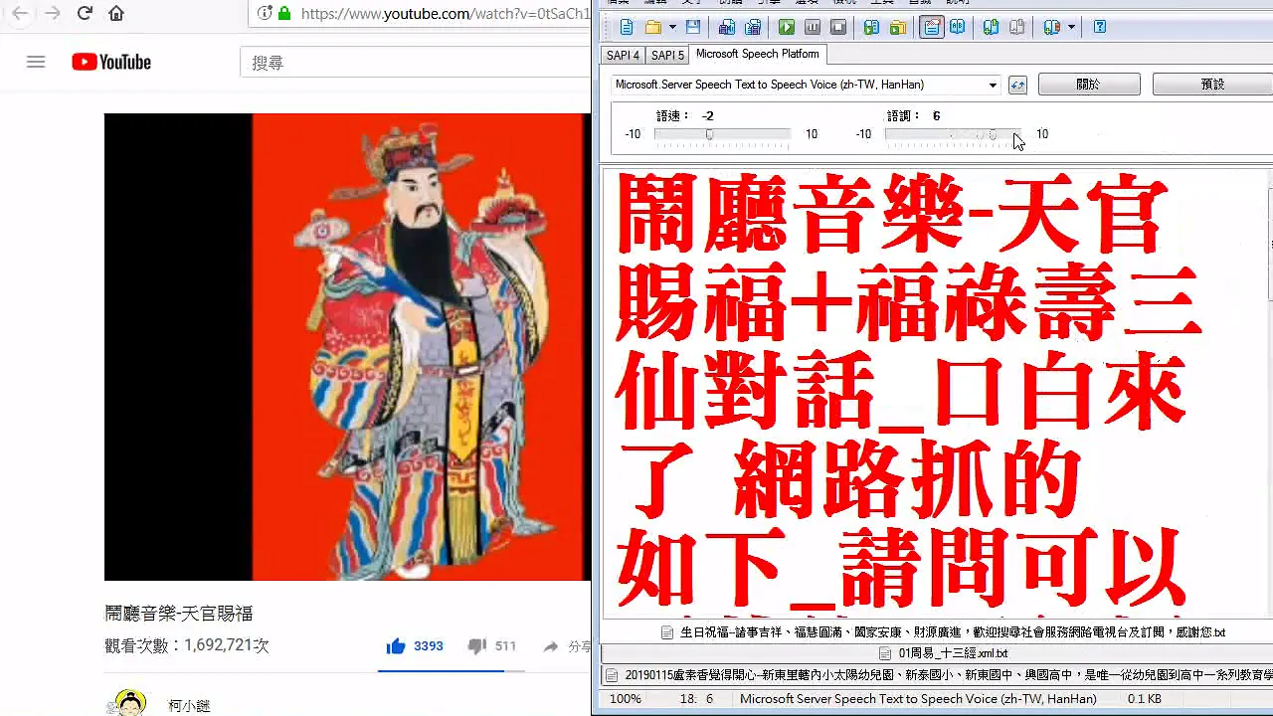Image resolution: width=1273 pixels, height=716 pixels.
Task: Stop the speech playback
Action: click(838, 28)
